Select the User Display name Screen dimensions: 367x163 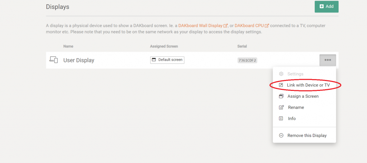coord(78,60)
